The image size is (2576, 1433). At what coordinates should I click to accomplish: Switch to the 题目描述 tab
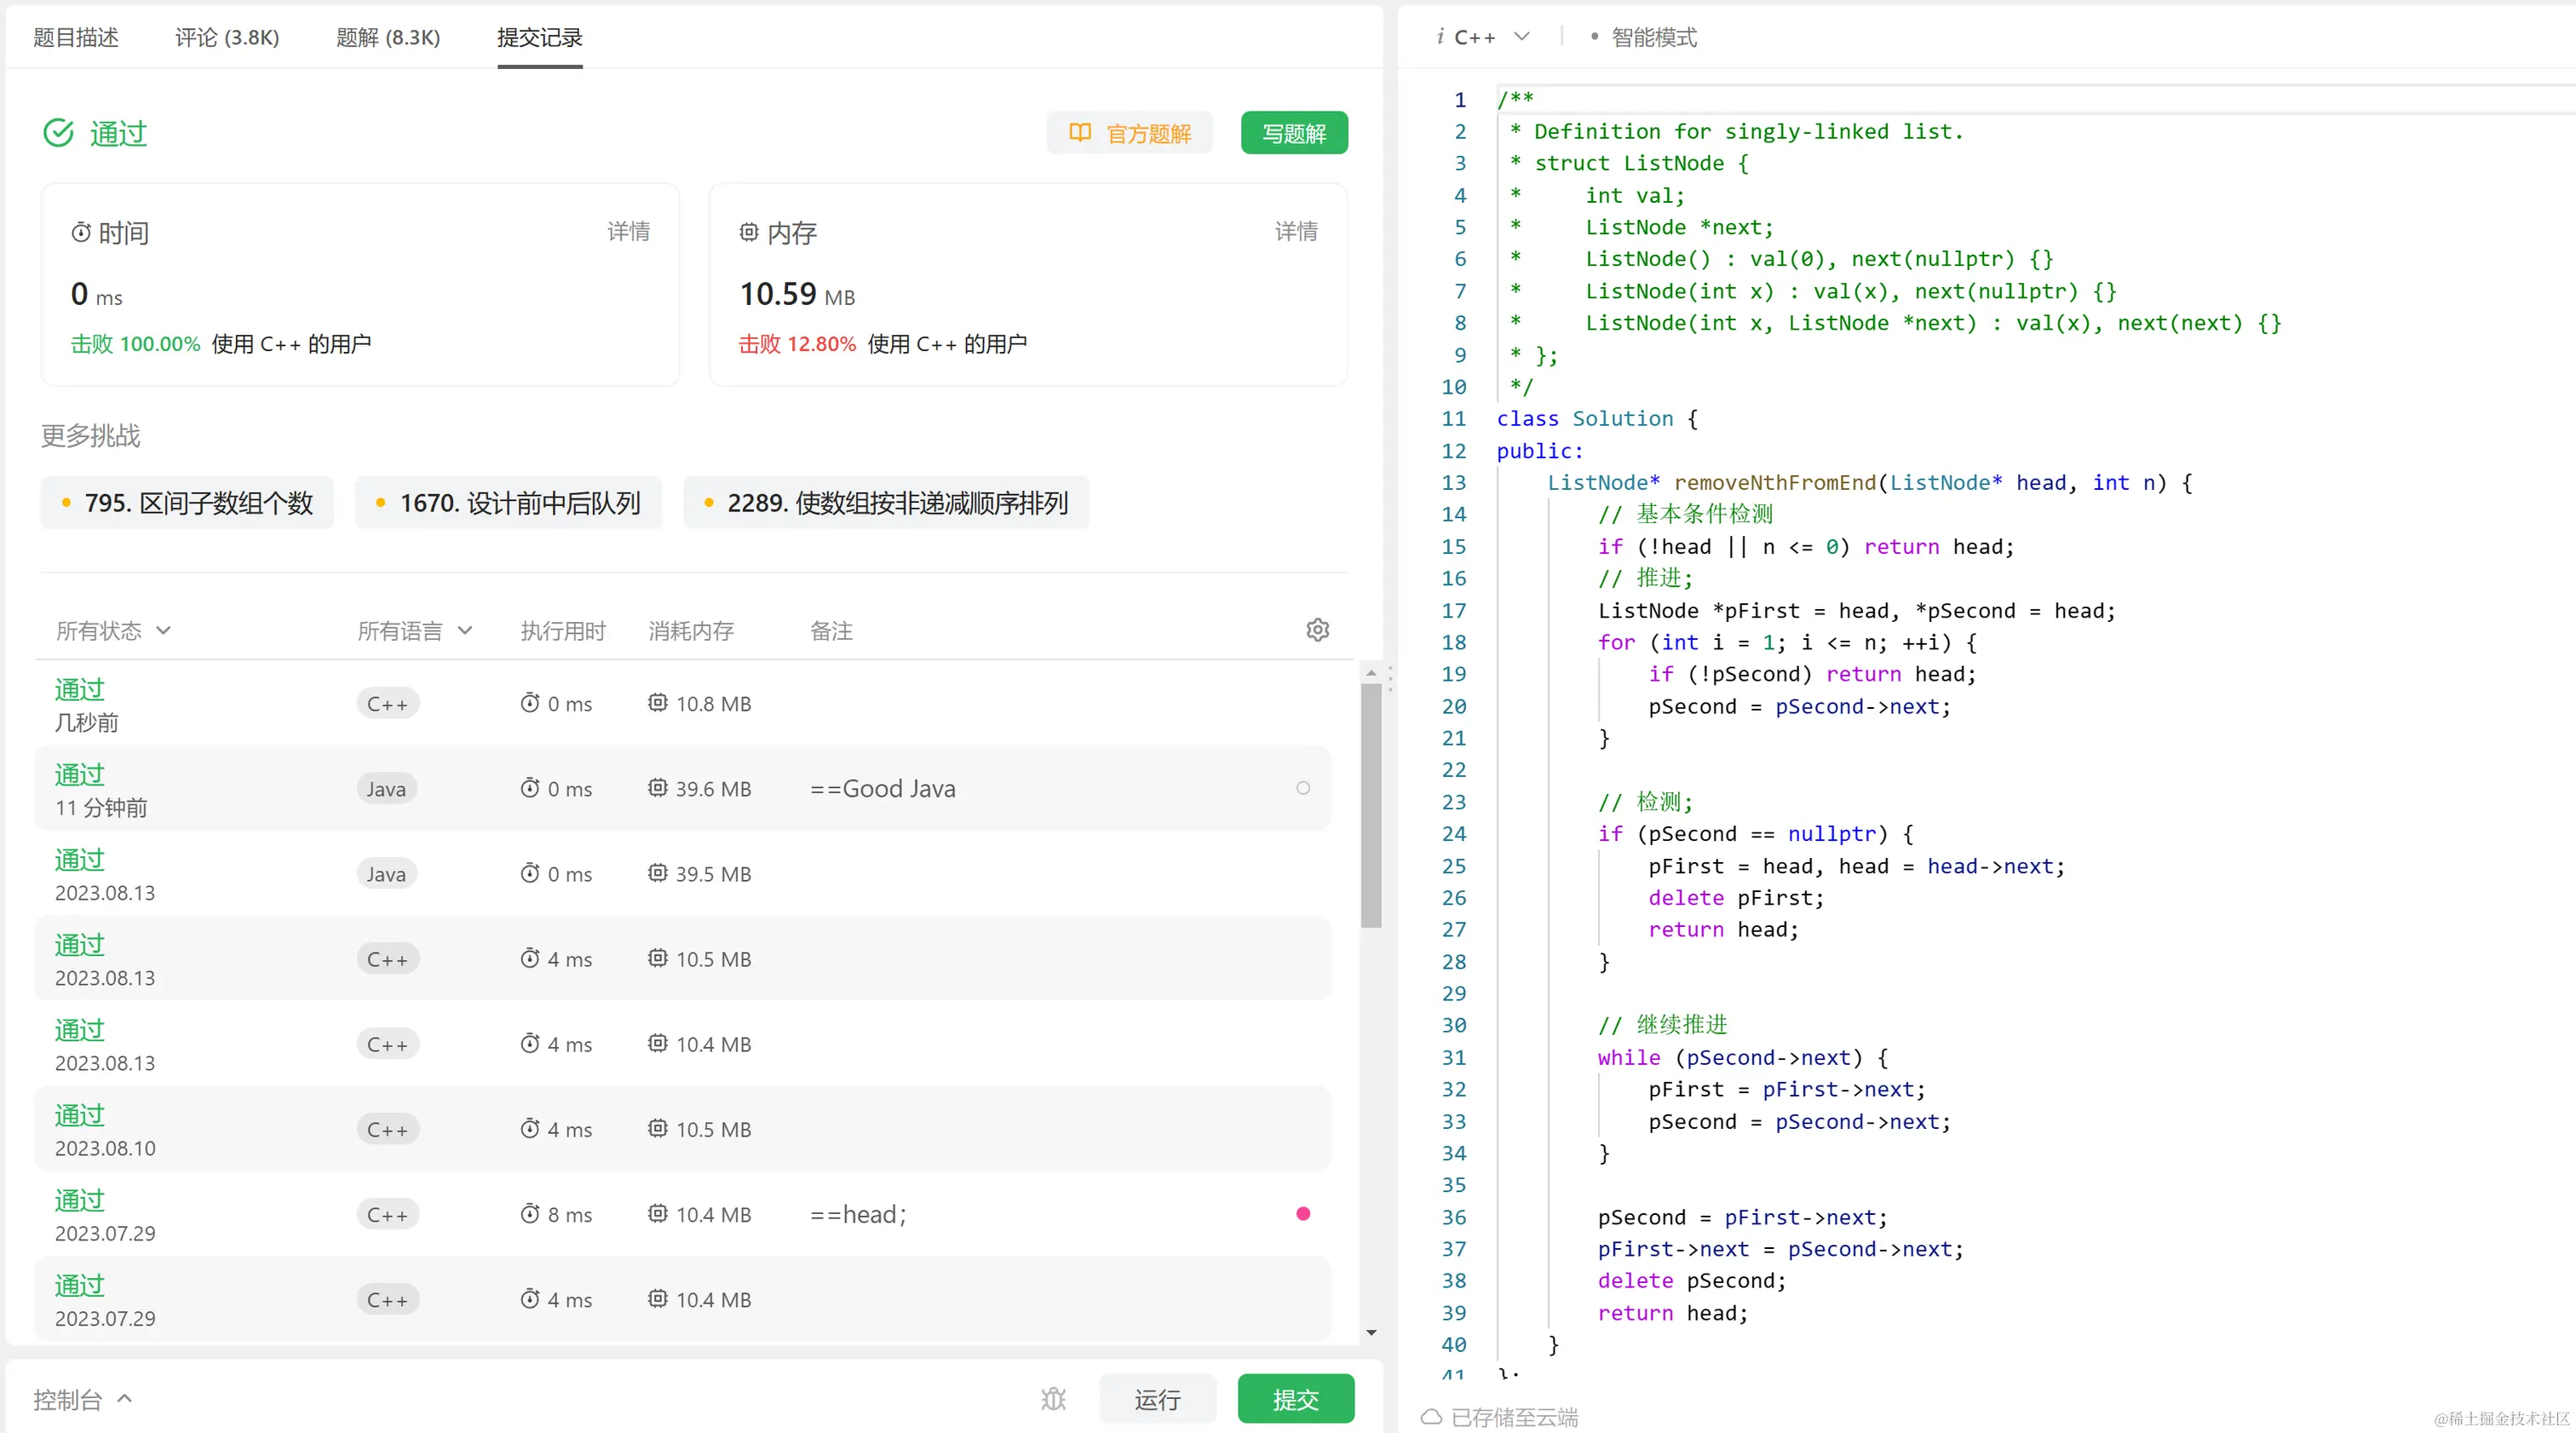tap(76, 37)
